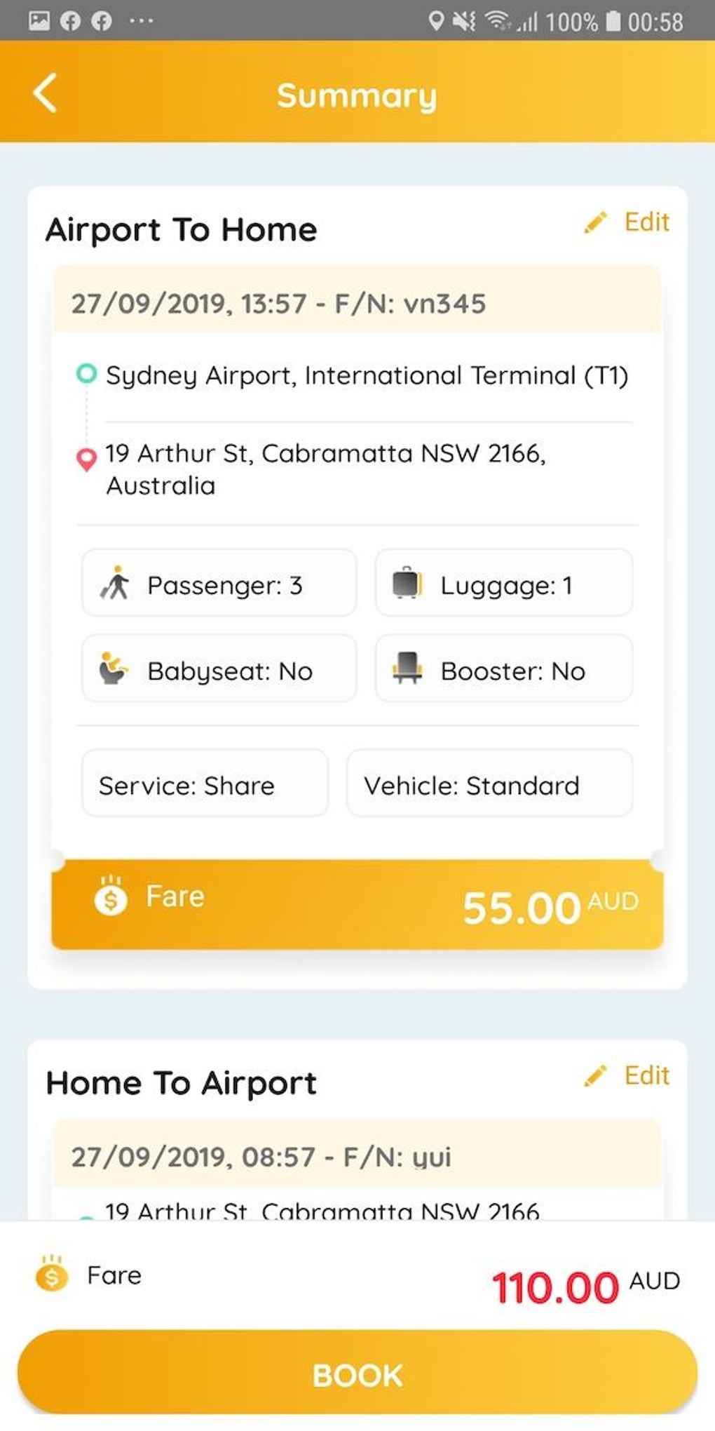The width and height of the screenshot is (715, 1431).
Task: Tap the booster seat icon
Action: click(x=407, y=669)
